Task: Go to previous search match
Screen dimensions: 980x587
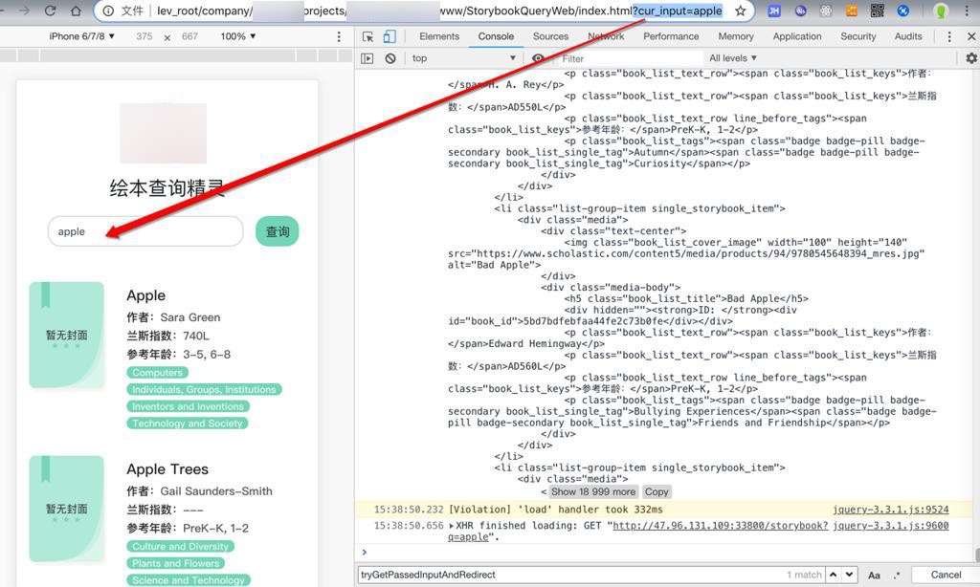Action: pos(834,575)
